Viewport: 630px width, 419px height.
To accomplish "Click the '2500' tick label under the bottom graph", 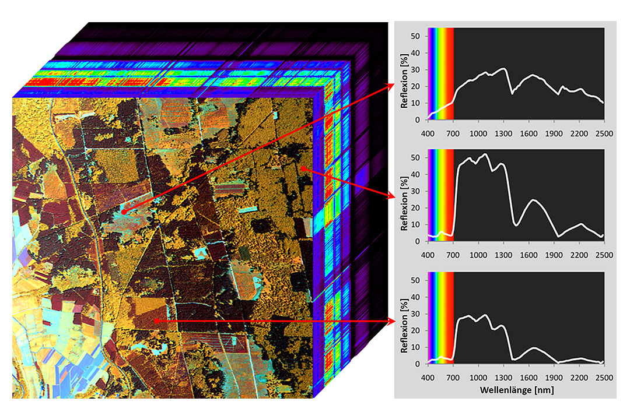I will (603, 377).
